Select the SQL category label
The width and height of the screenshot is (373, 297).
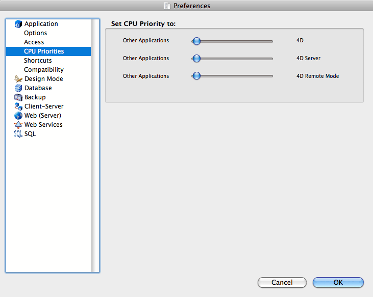[x=30, y=134]
